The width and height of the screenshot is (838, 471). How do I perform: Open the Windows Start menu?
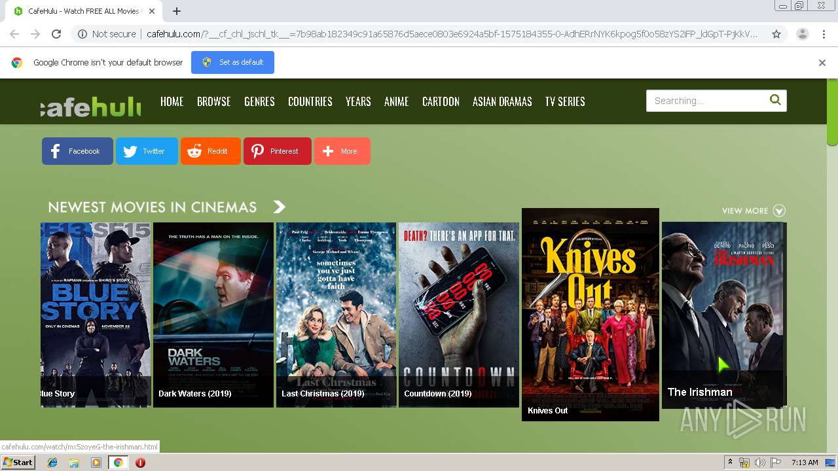[x=18, y=462]
